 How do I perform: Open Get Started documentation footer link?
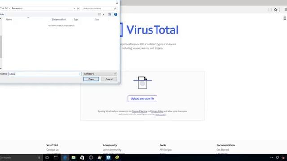pyautogui.click(x=222, y=150)
